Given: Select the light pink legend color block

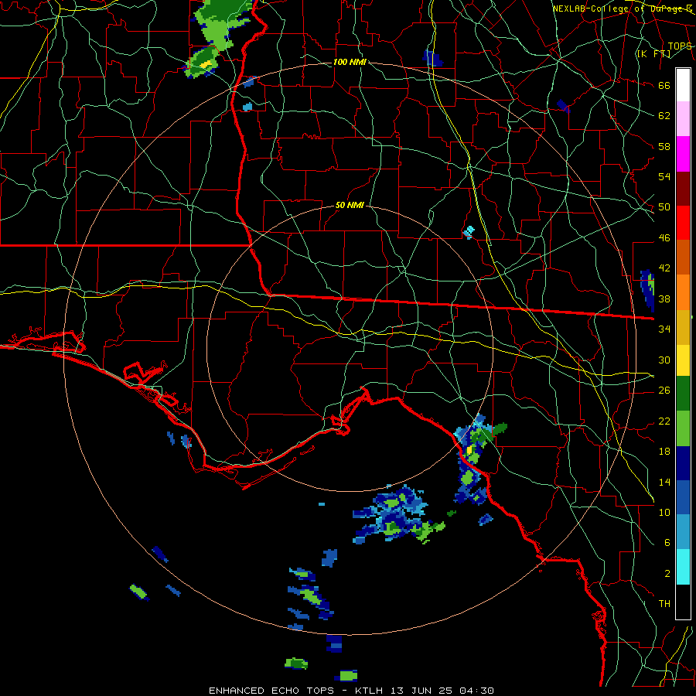Looking at the screenshot, I should 683,119.
